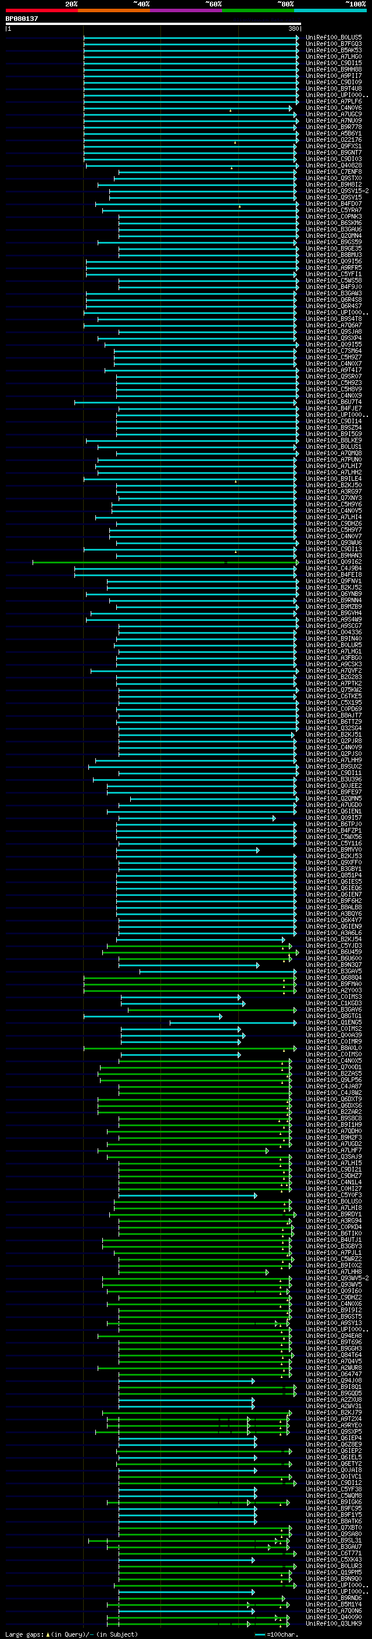This screenshot has height=1639, width=372.
Task: Click UniRef100_B9GE35 label
Action: (x=333, y=249)
